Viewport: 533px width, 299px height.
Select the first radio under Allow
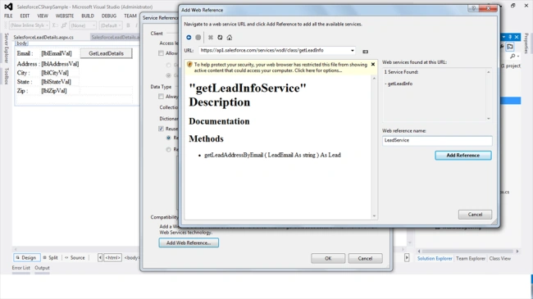(x=169, y=65)
